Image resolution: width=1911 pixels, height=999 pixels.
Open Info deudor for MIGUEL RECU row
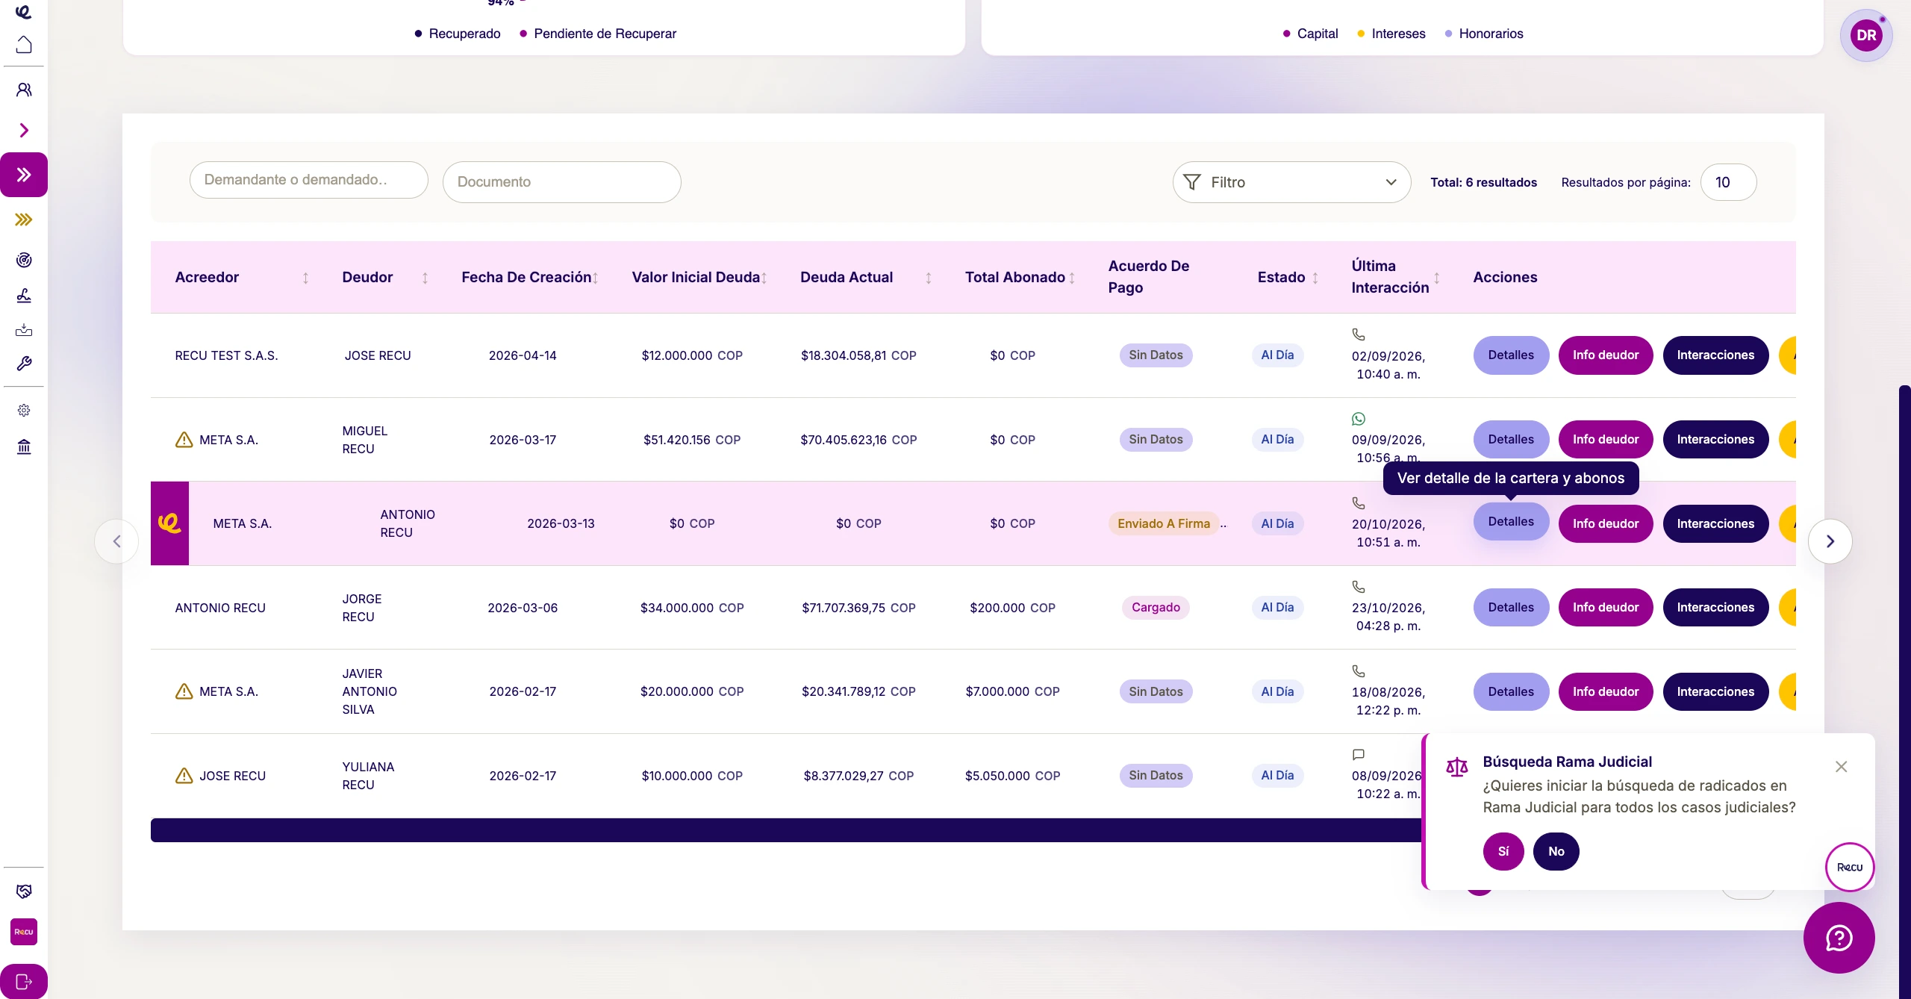[1606, 440]
